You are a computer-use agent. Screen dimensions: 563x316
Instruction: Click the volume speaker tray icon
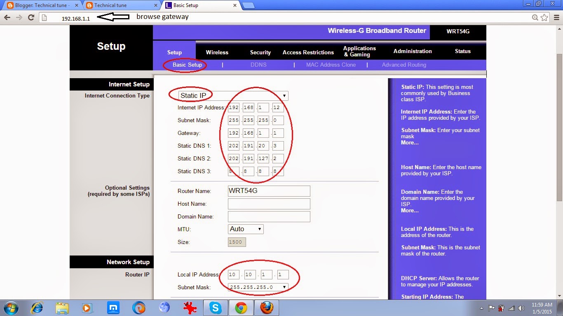tap(521, 308)
